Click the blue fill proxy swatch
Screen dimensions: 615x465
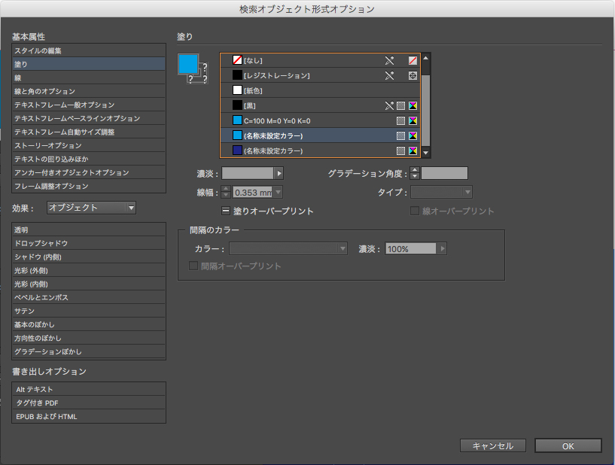tap(187, 65)
